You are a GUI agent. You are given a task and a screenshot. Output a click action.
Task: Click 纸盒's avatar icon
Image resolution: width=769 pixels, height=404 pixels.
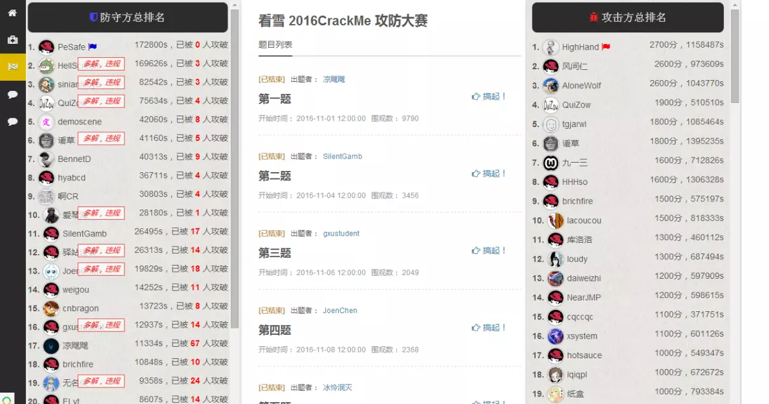555,394
